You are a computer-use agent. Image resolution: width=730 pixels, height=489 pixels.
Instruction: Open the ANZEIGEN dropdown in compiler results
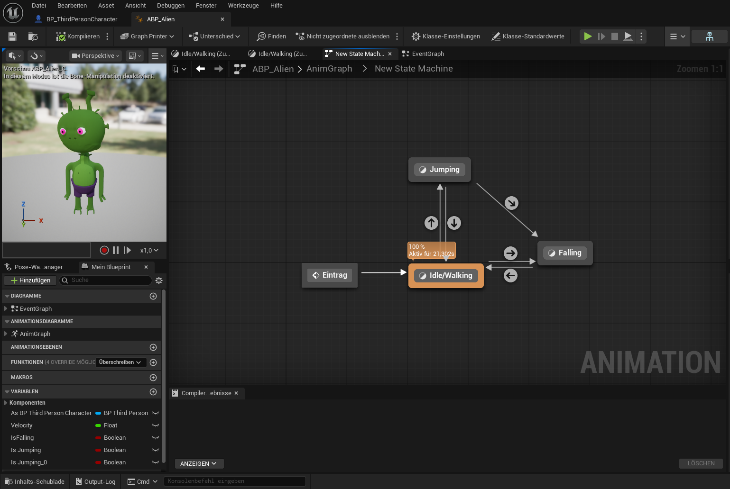(x=199, y=463)
